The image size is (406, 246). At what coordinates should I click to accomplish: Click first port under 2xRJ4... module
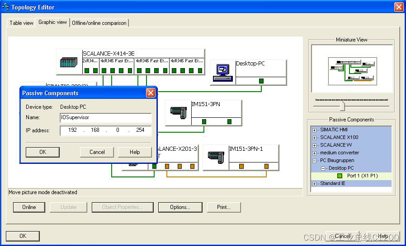tap(87, 70)
